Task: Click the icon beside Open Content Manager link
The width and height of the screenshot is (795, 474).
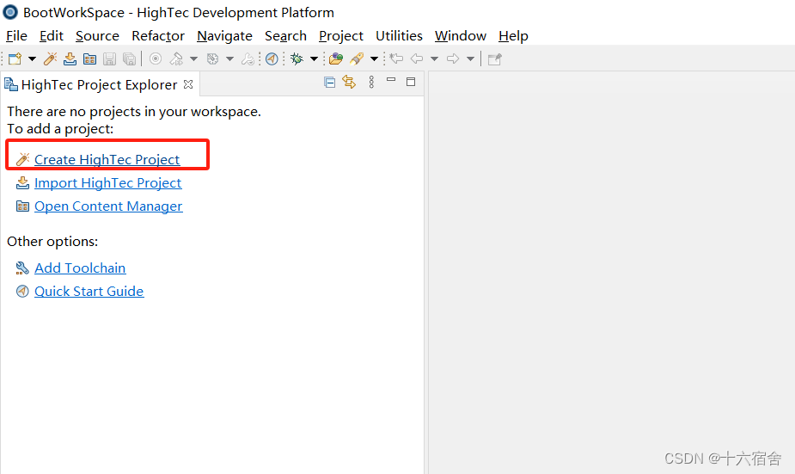Action: pyautogui.click(x=23, y=206)
